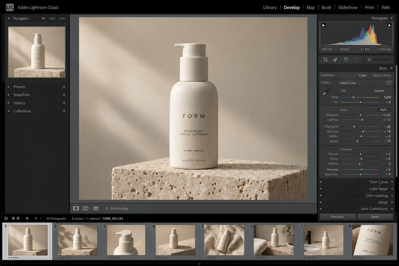The width and height of the screenshot is (399, 266).
Task: Click the go back arrow in filmstrip bar
Action: click(x=27, y=218)
